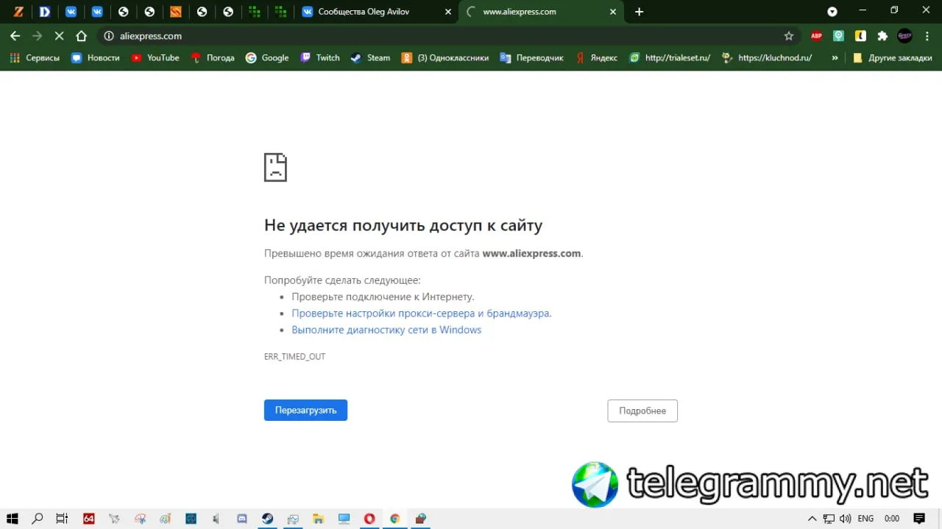Open the Другие закладки folder
Screen dimensions: 942x529
(892, 57)
